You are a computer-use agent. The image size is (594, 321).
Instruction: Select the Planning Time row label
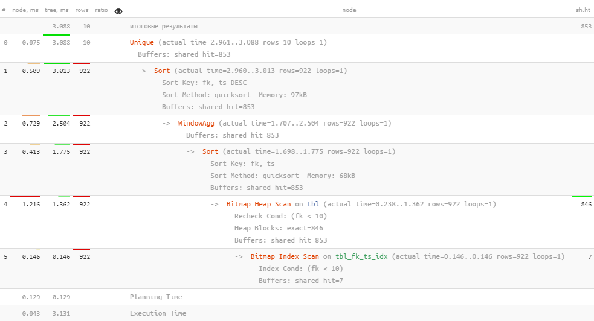point(156,297)
